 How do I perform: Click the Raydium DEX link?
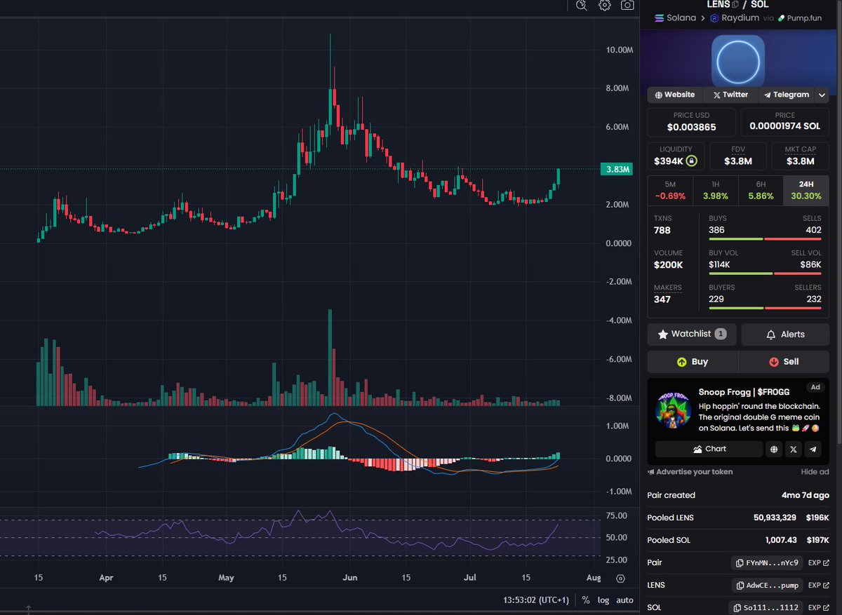click(735, 18)
